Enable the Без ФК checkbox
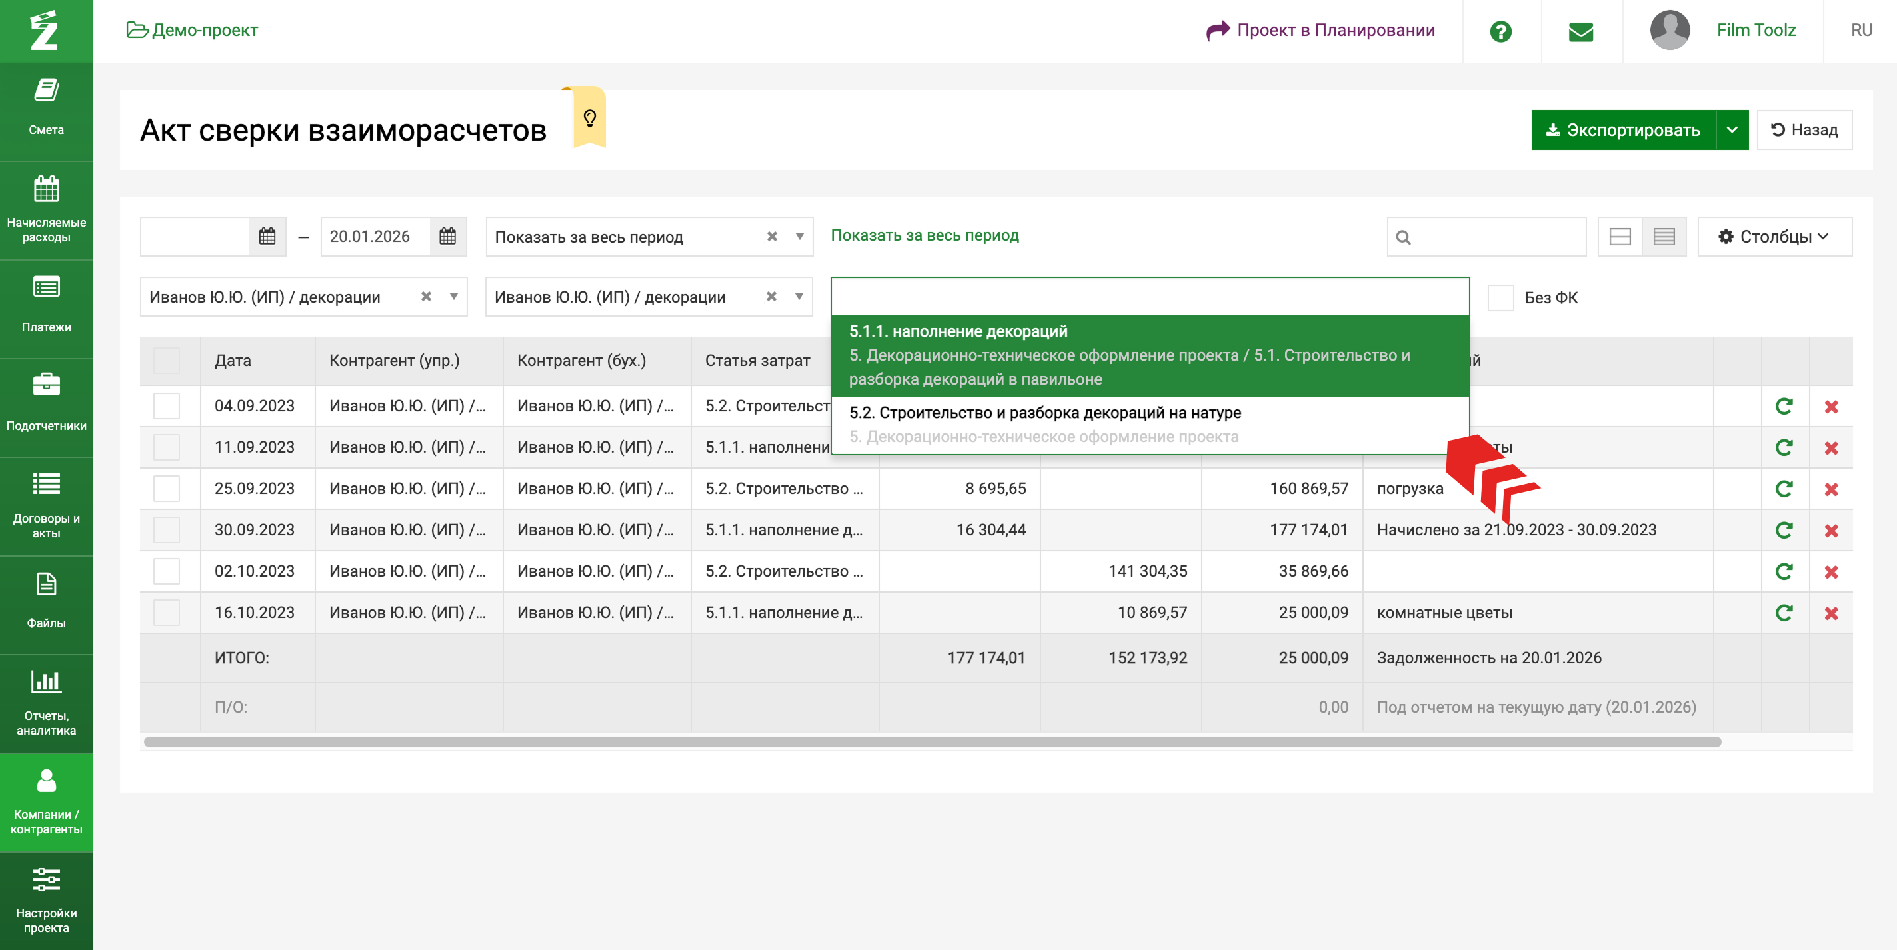The width and height of the screenshot is (1897, 950). point(1500,297)
